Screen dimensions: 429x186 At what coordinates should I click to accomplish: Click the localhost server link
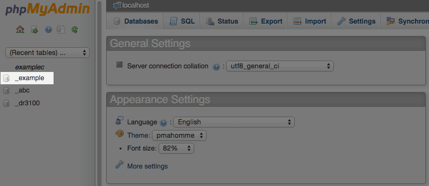(136, 6)
